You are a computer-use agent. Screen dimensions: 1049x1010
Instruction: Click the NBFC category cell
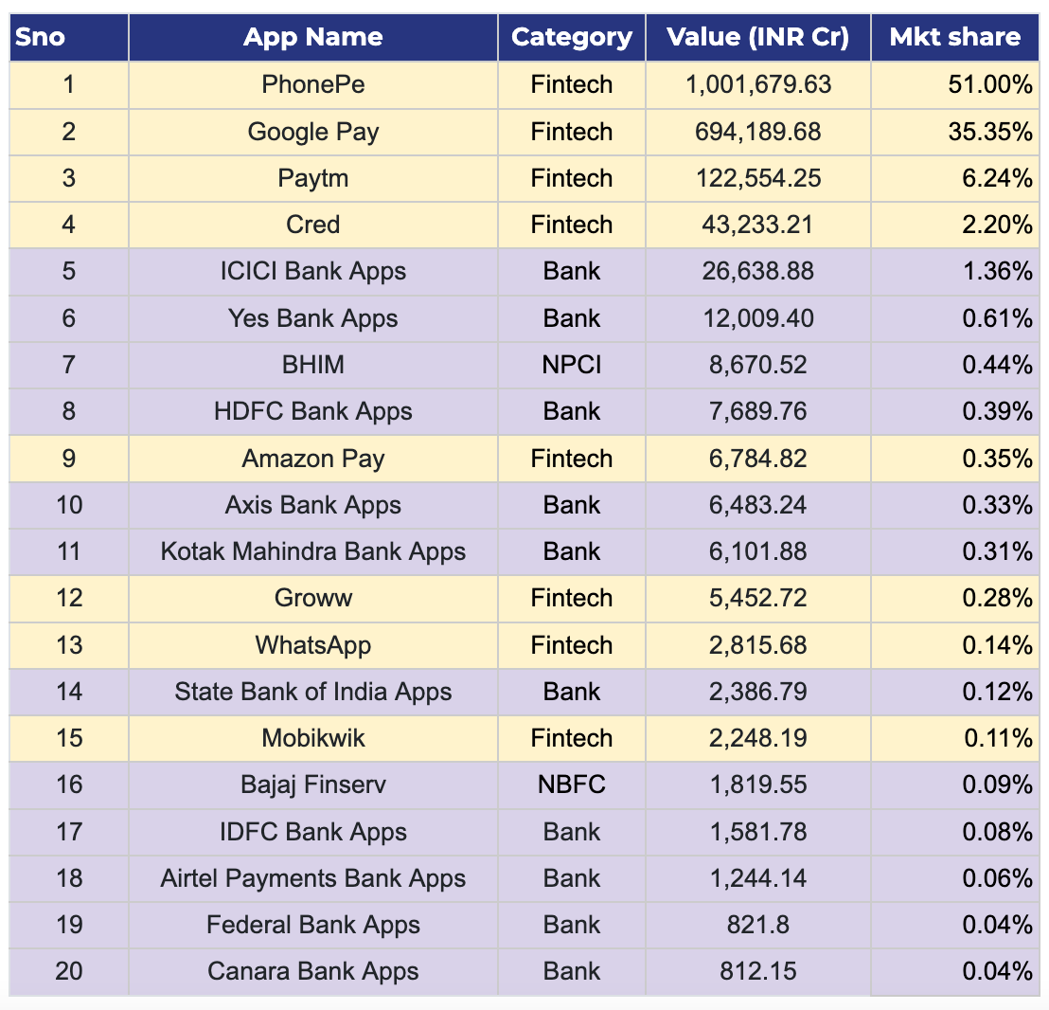pyautogui.click(x=572, y=785)
